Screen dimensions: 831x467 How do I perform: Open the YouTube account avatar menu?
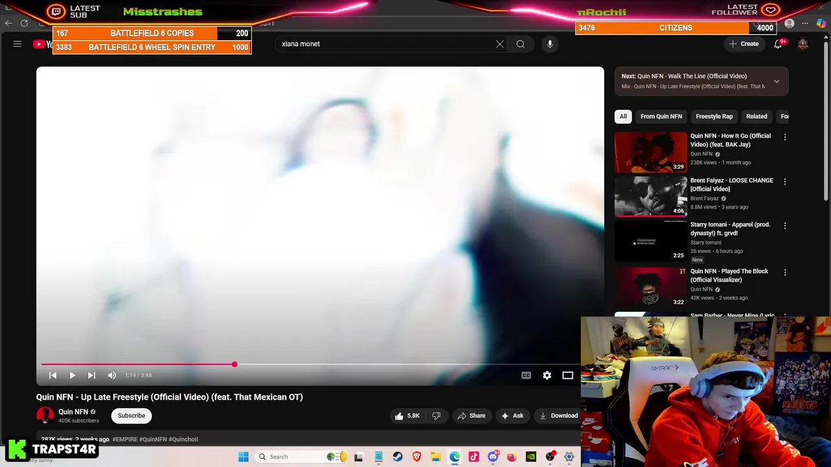pyautogui.click(x=803, y=44)
